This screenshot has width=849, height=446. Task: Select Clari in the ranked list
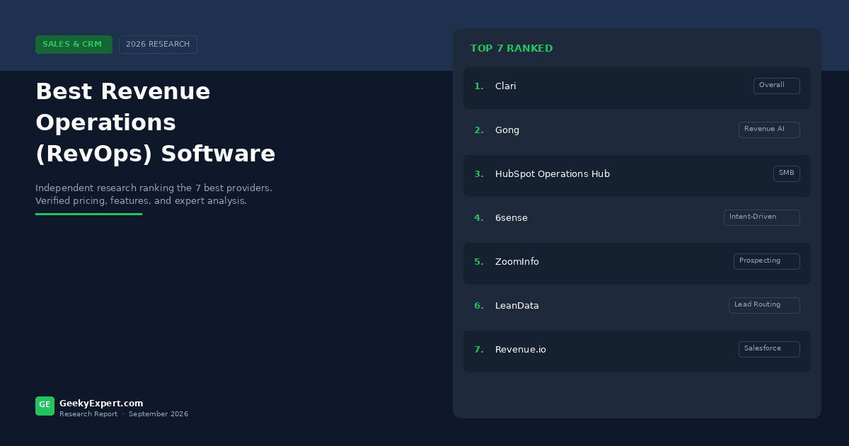637,88
